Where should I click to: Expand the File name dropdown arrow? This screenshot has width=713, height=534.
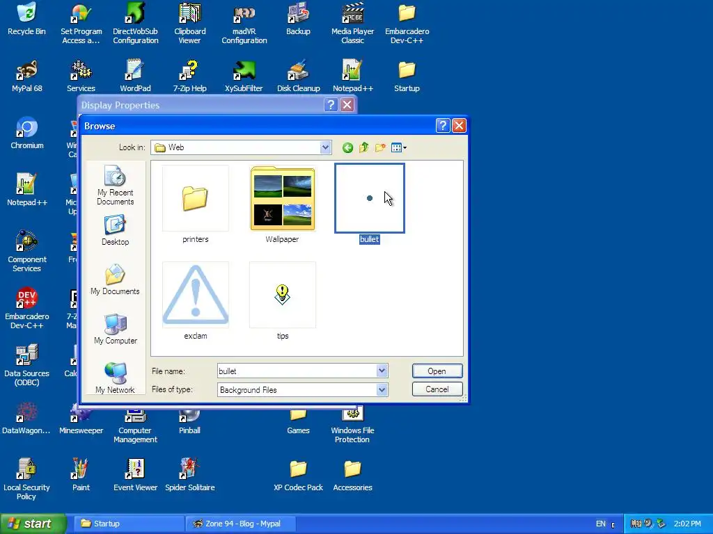click(382, 371)
